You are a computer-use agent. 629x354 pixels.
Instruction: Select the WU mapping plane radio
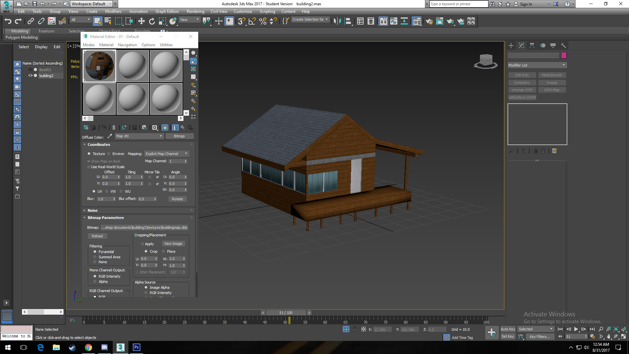pos(121,191)
